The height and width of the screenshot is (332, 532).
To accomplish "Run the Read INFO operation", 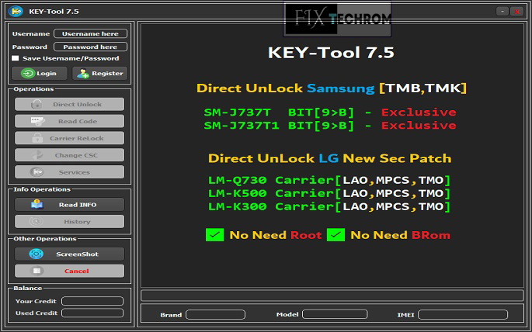I will click(69, 205).
